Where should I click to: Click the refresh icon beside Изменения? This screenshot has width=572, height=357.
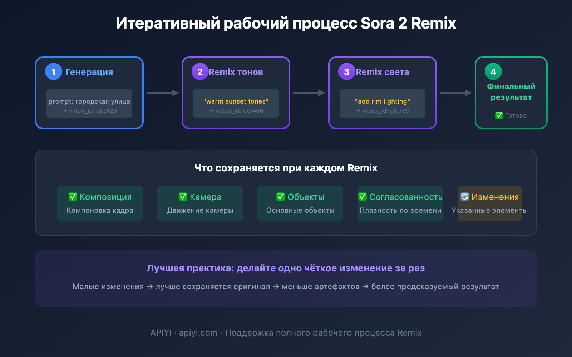(x=464, y=197)
